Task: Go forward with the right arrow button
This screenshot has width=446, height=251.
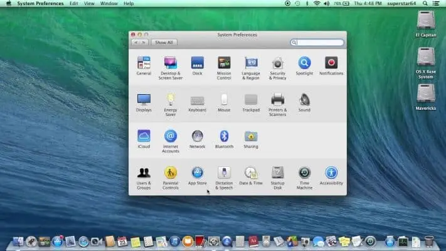Action: click(x=144, y=43)
